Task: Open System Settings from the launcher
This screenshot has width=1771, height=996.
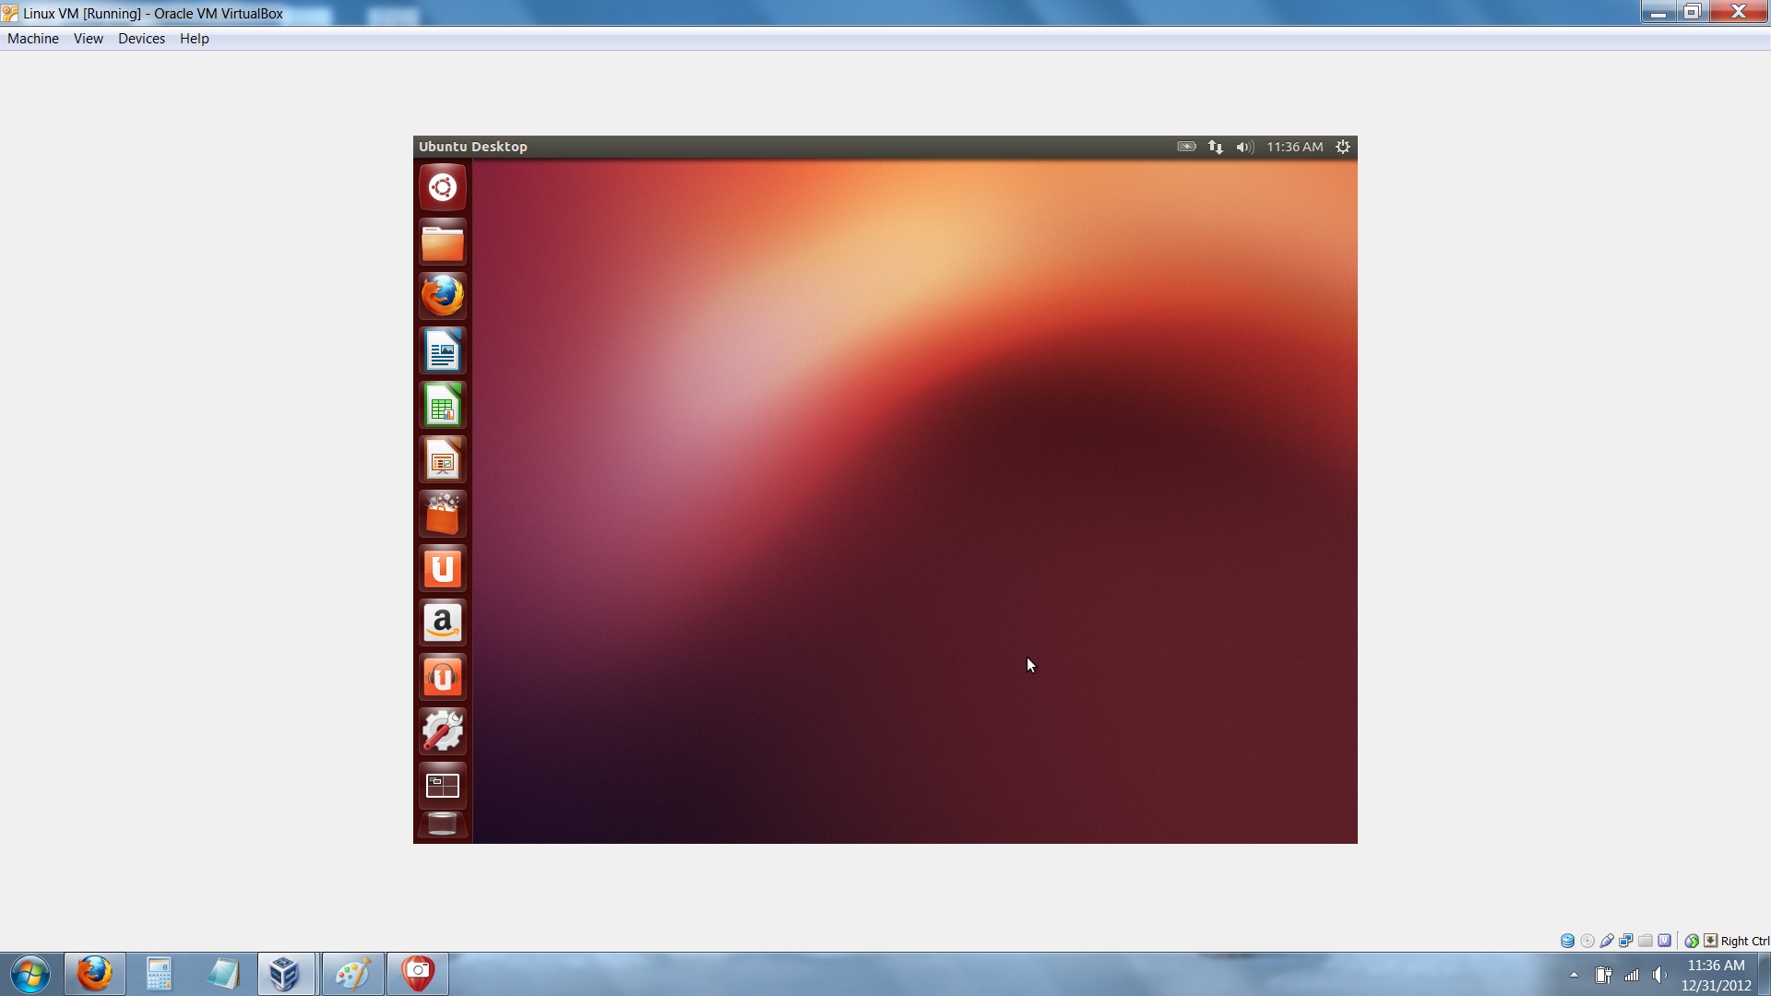Action: (x=443, y=730)
